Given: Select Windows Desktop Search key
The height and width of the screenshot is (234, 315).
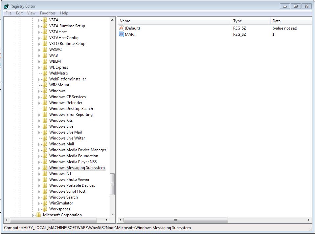Looking at the screenshot, I should (x=71, y=109).
